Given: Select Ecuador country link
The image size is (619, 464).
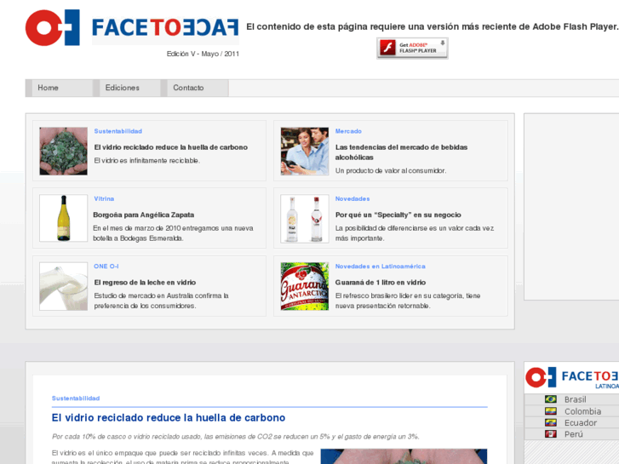Looking at the screenshot, I should pos(581,422).
